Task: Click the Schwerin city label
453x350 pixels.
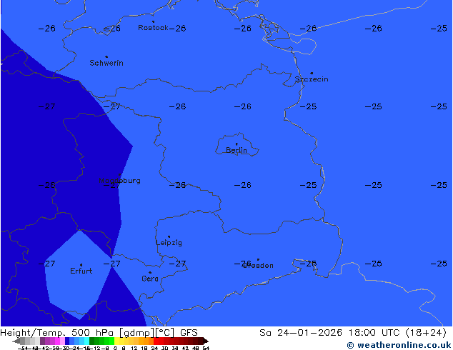Action: (x=106, y=63)
